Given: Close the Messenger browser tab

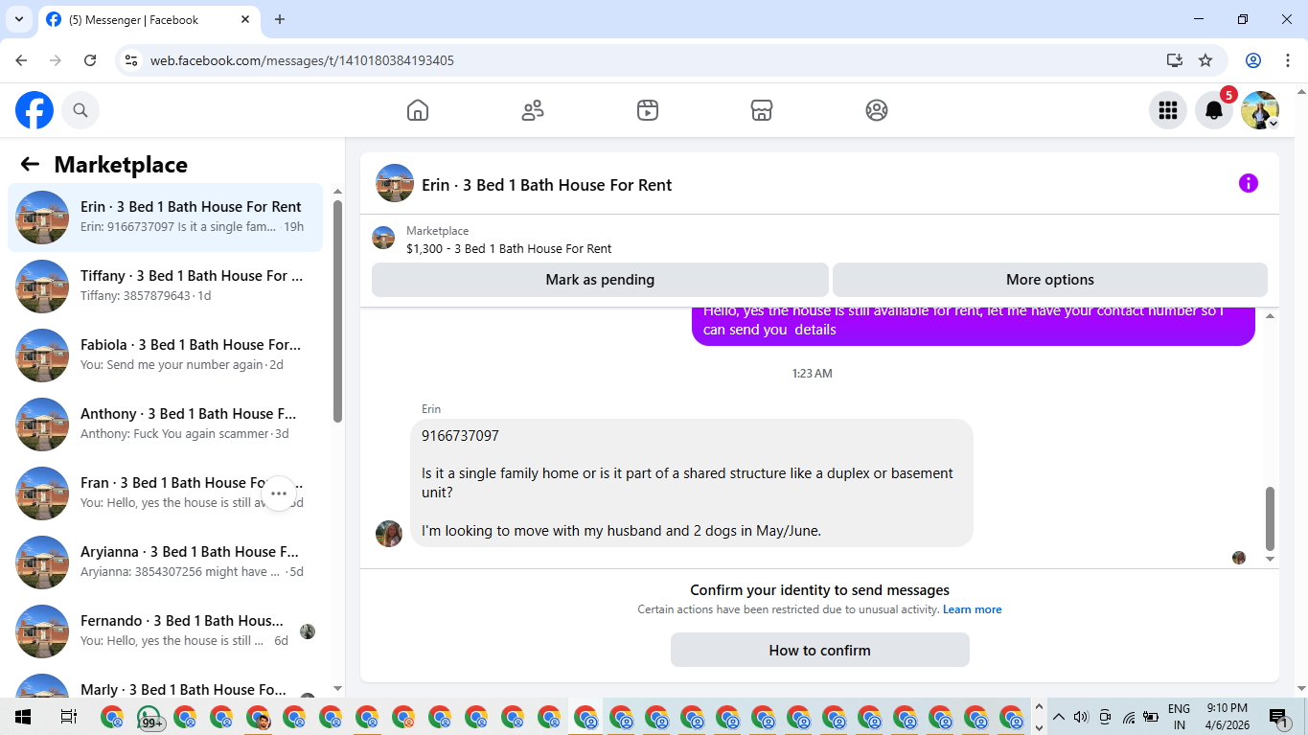Looking at the screenshot, I should 245,19.
